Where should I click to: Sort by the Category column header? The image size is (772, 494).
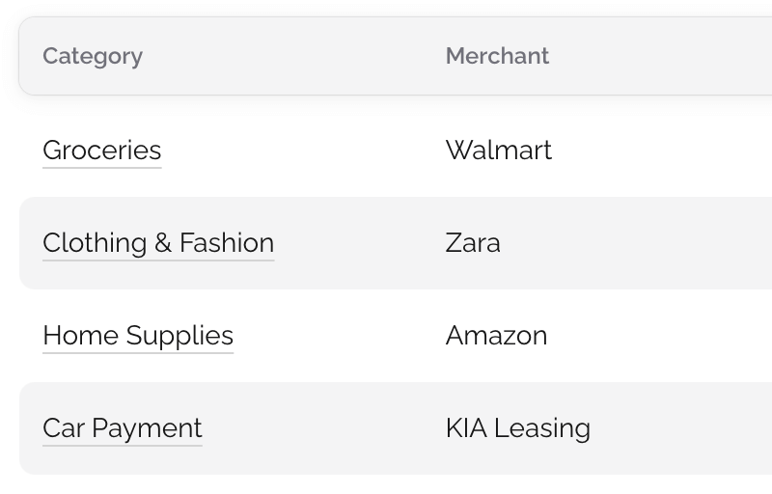click(x=93, y=56)
